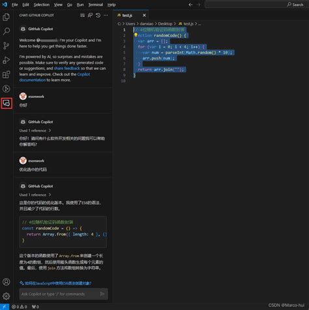Viewport: 309px width, 310px height.
Task: Go back with navigation arrow
Action: [x=190, y=5]
